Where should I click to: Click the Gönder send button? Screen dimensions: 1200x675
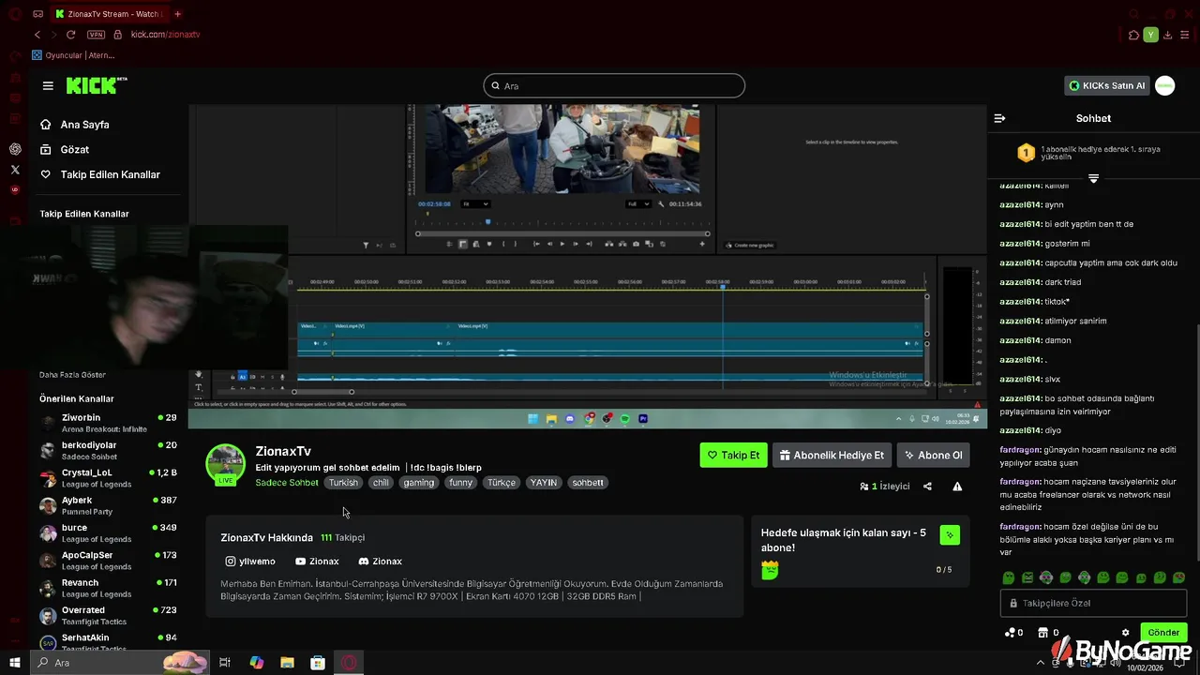(x=1163, y=633)
